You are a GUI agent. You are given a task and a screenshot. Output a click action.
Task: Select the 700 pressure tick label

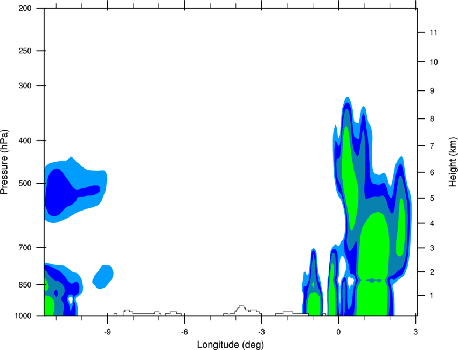point(25,248)
